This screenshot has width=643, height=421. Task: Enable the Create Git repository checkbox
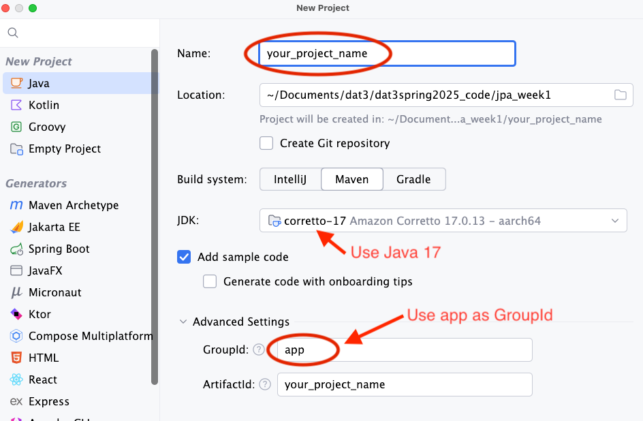coord(266,143)
